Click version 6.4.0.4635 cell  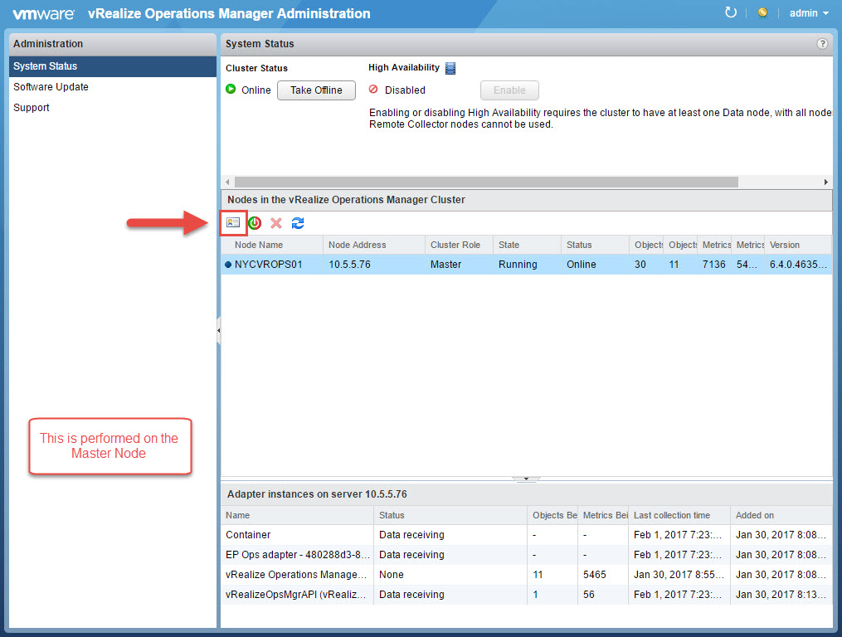pos(797,265)
